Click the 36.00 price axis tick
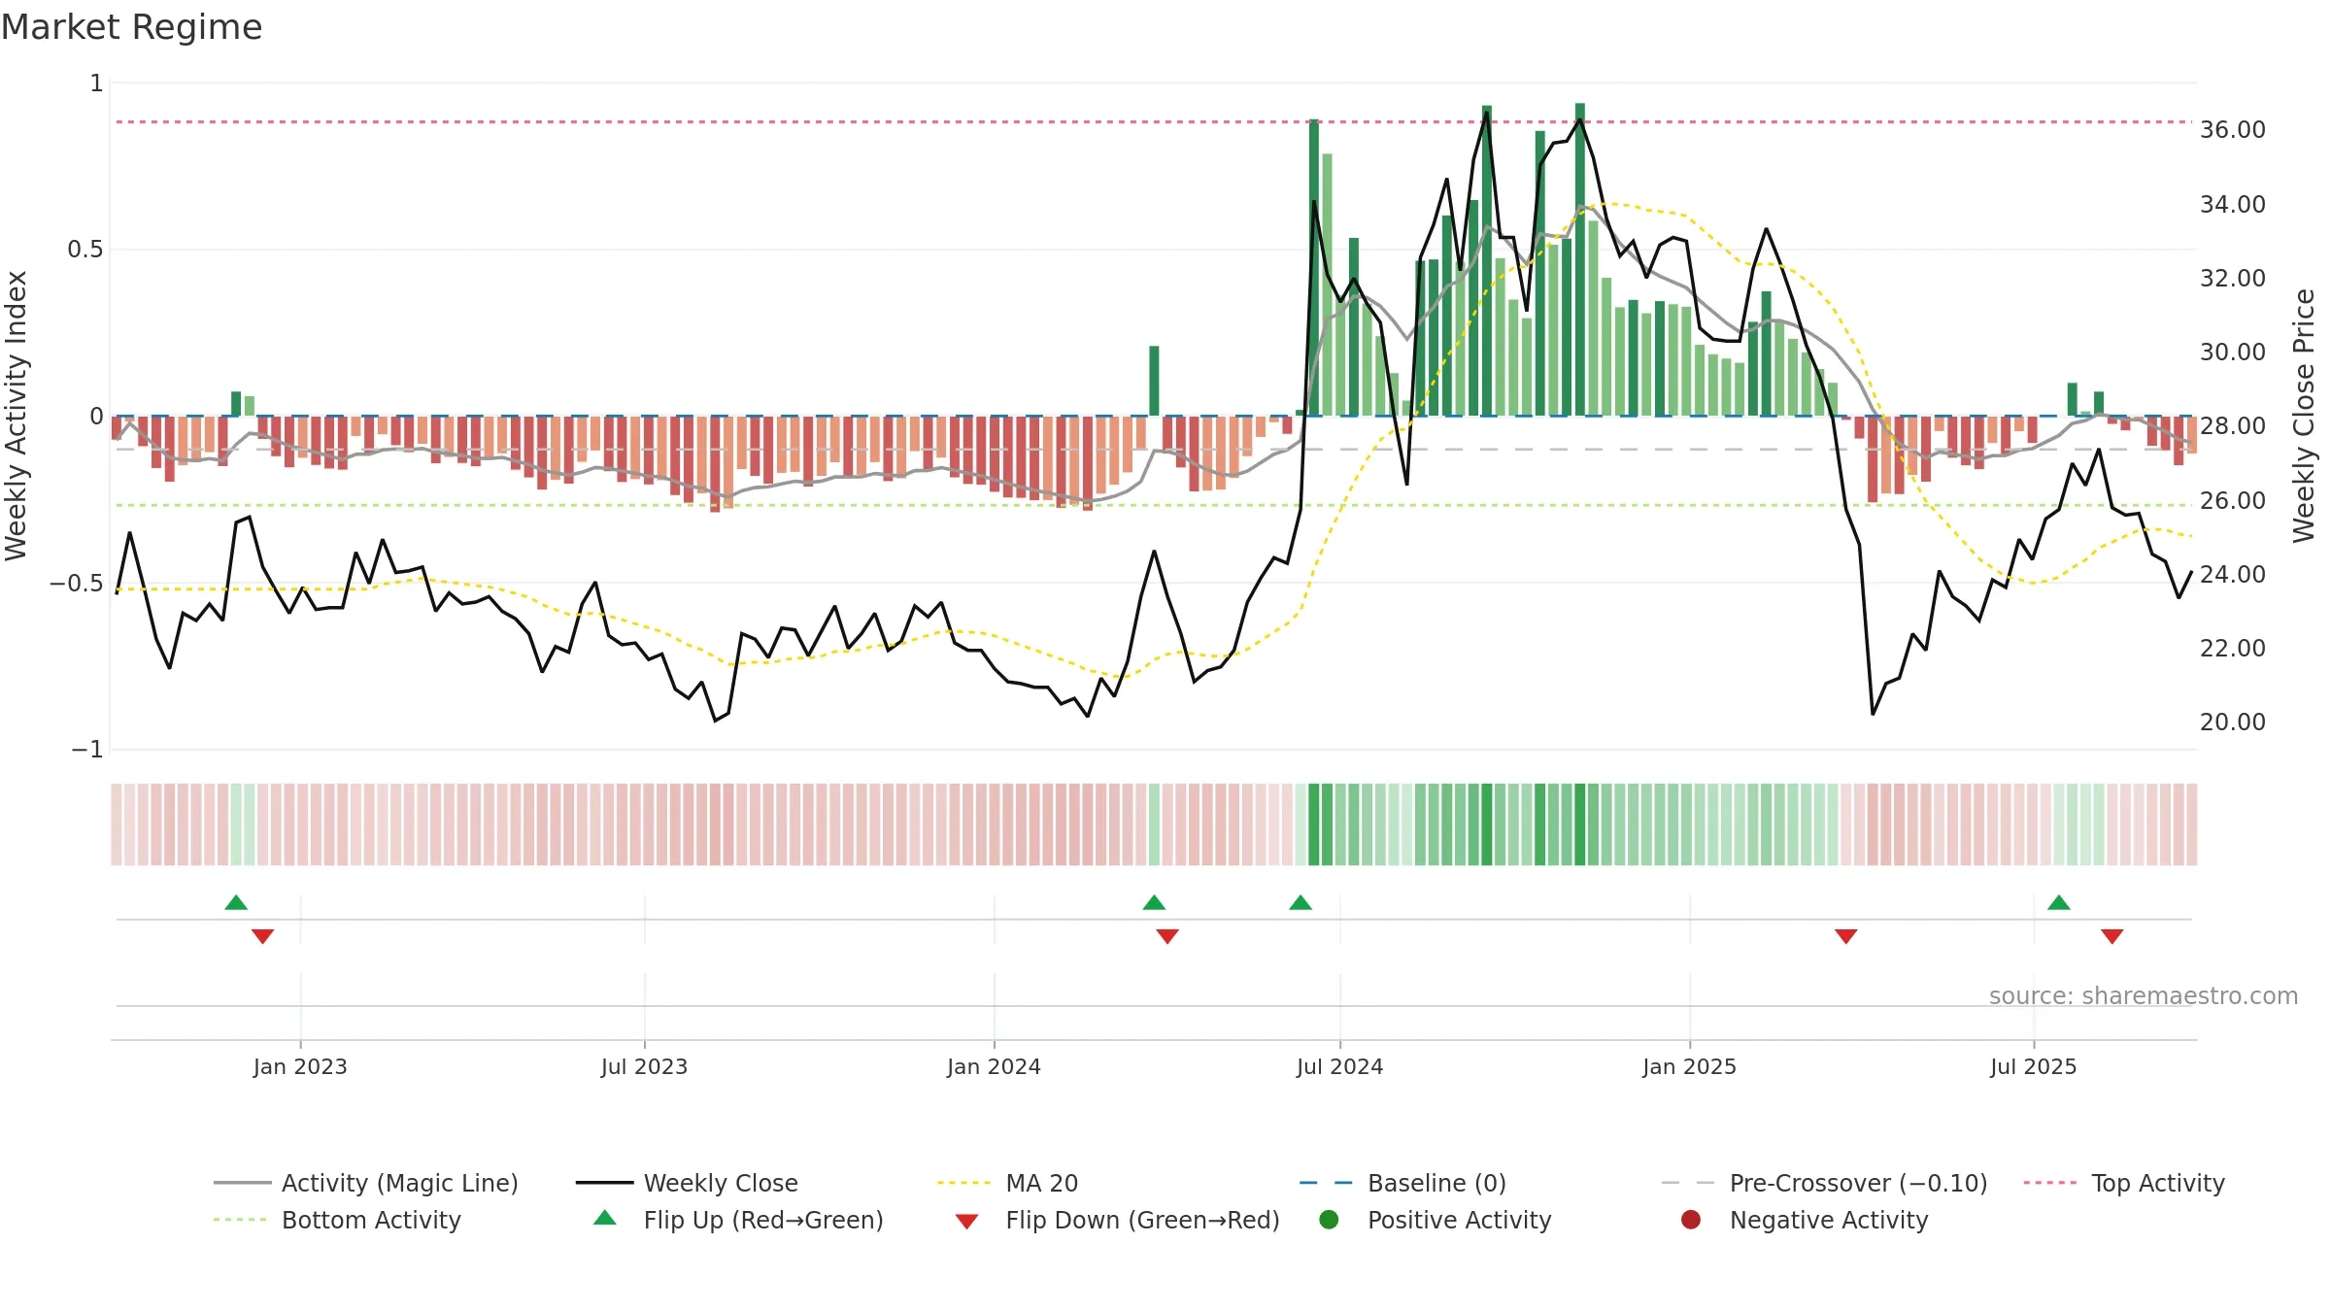The height and width of the screenshot is (1311, 2331). click(x=2232, y=130)
